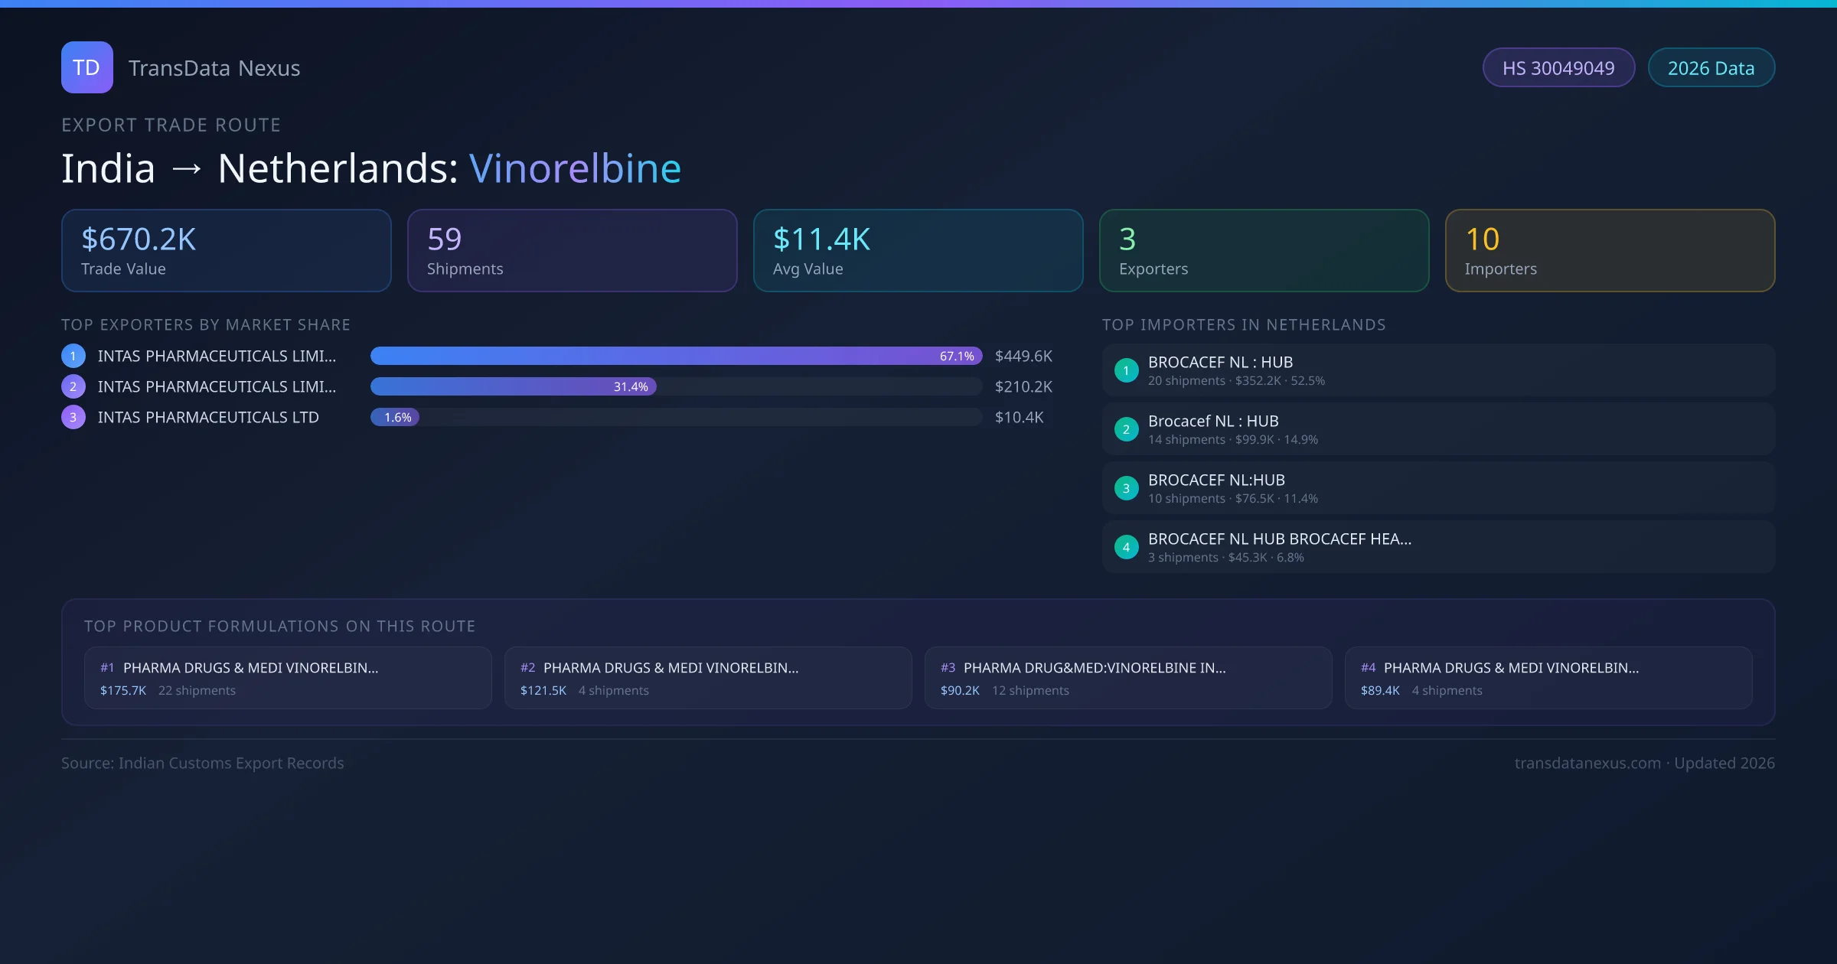Click green rank 2 importer badge
Viewport: 1837px width, 964px height.
(x=1126, y=429)
